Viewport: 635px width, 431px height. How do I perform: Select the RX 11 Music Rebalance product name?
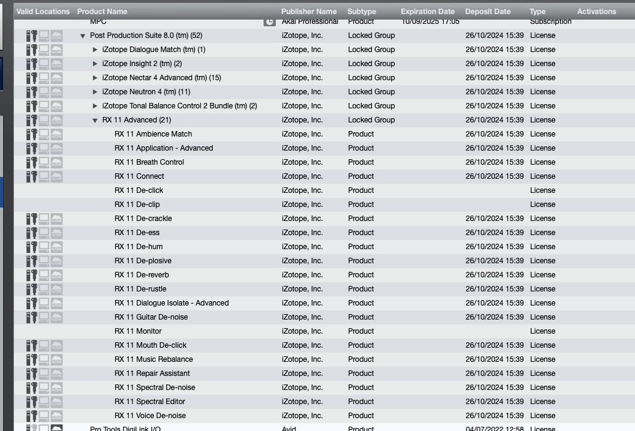point(153,359)
